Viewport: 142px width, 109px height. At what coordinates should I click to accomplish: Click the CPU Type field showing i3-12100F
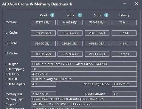(x=84, y=64)
